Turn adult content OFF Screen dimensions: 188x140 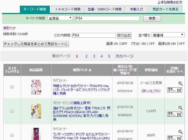152,44
